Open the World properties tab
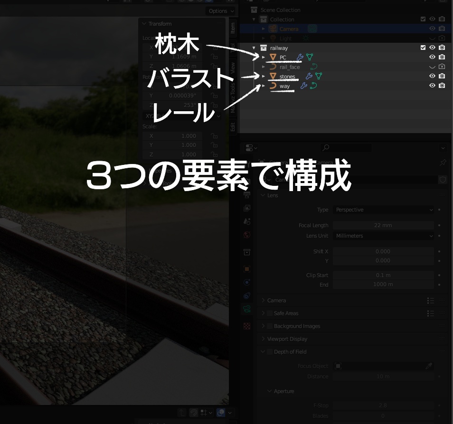The width and height of the screenshot is (453, 424). pos(247,235)
